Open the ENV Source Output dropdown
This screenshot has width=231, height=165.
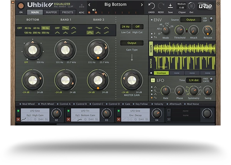[x=190, y=20]
